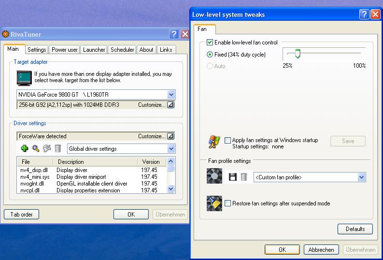The width and height of the screenshot is (383, 260).
Task: Click the driver file list scroll-down arrow
Action: [x=171, y=189]
